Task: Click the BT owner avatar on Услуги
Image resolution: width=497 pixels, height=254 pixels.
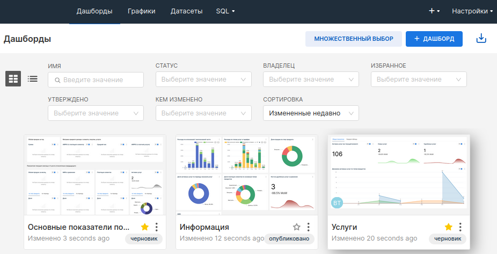Action: [x=338, y=203]
